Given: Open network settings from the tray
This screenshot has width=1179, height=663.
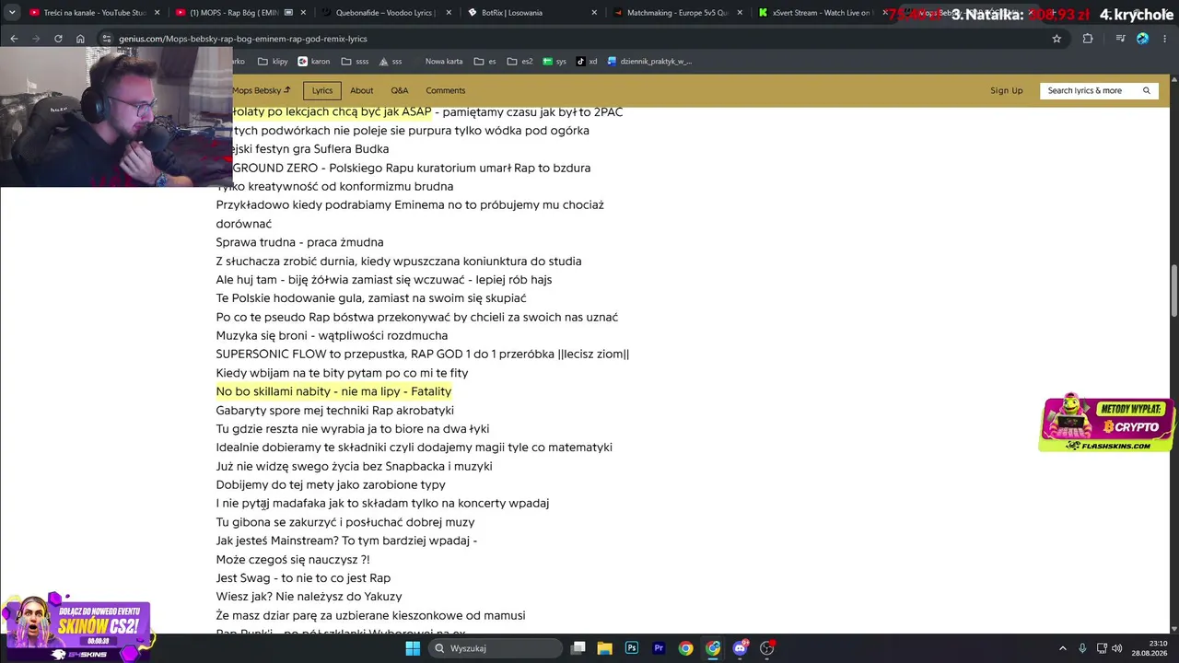Looking at the screenshot, I should pos(1103,648).
